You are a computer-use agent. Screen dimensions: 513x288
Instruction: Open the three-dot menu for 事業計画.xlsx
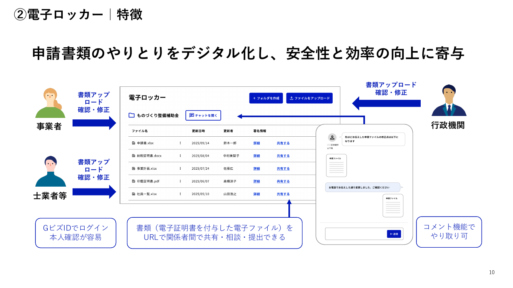point(180,169)
